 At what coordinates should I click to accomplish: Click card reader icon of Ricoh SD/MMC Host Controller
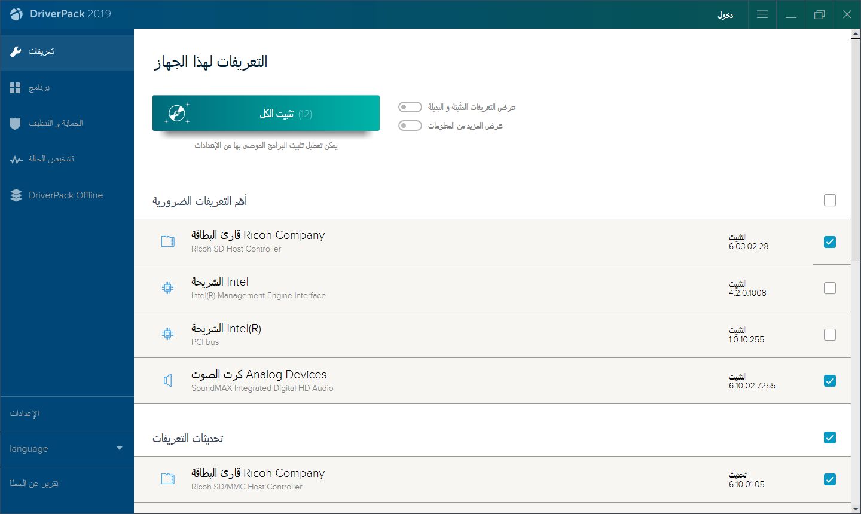click(x=168, y=479)
